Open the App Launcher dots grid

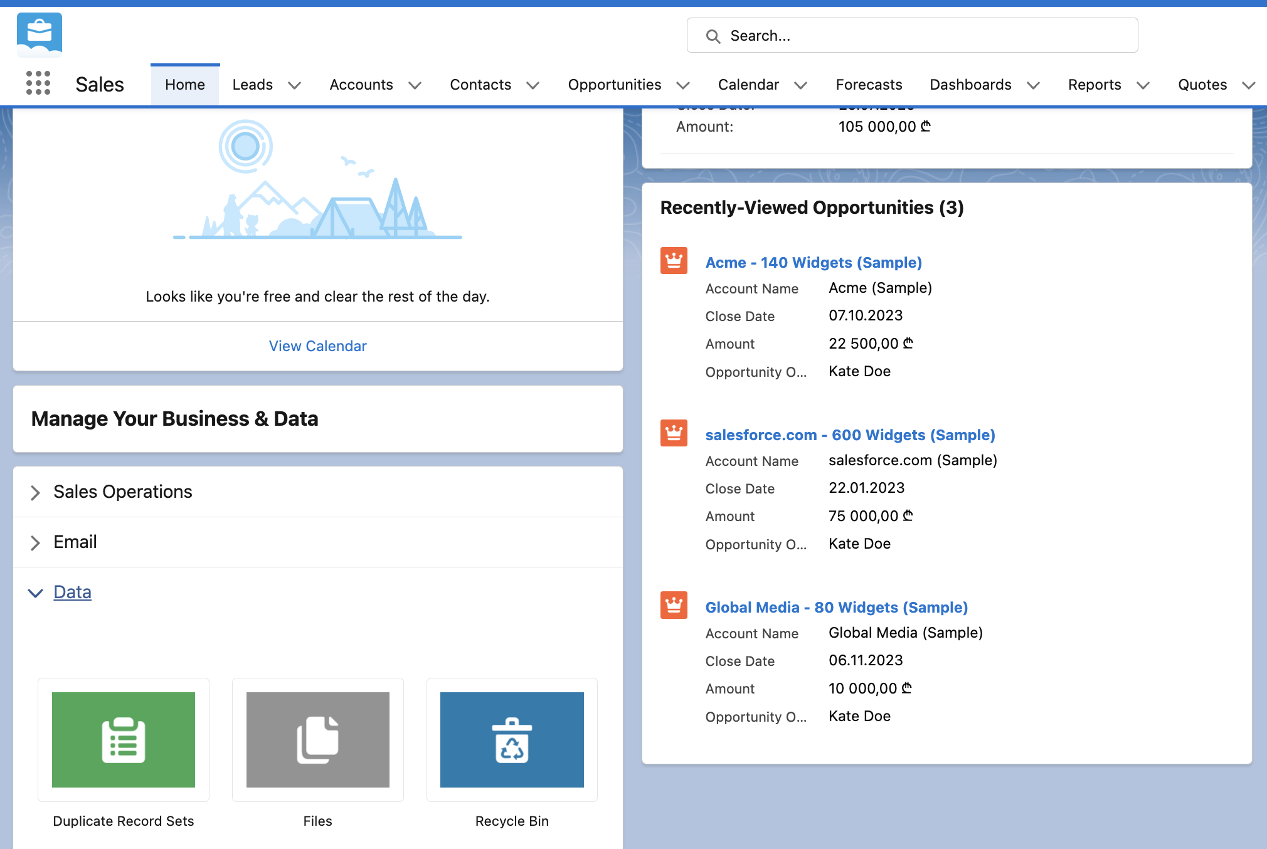38,83
